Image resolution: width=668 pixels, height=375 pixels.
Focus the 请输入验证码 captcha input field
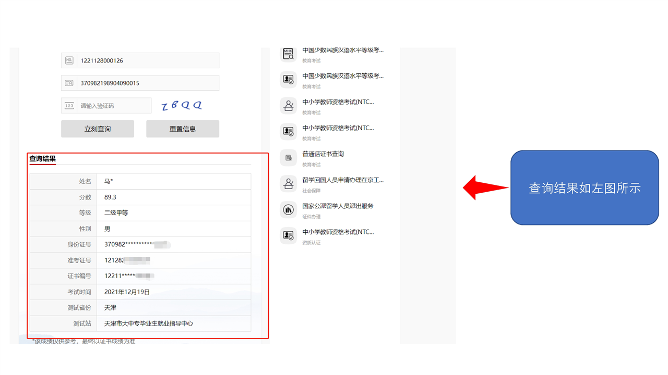coord(114,106)
